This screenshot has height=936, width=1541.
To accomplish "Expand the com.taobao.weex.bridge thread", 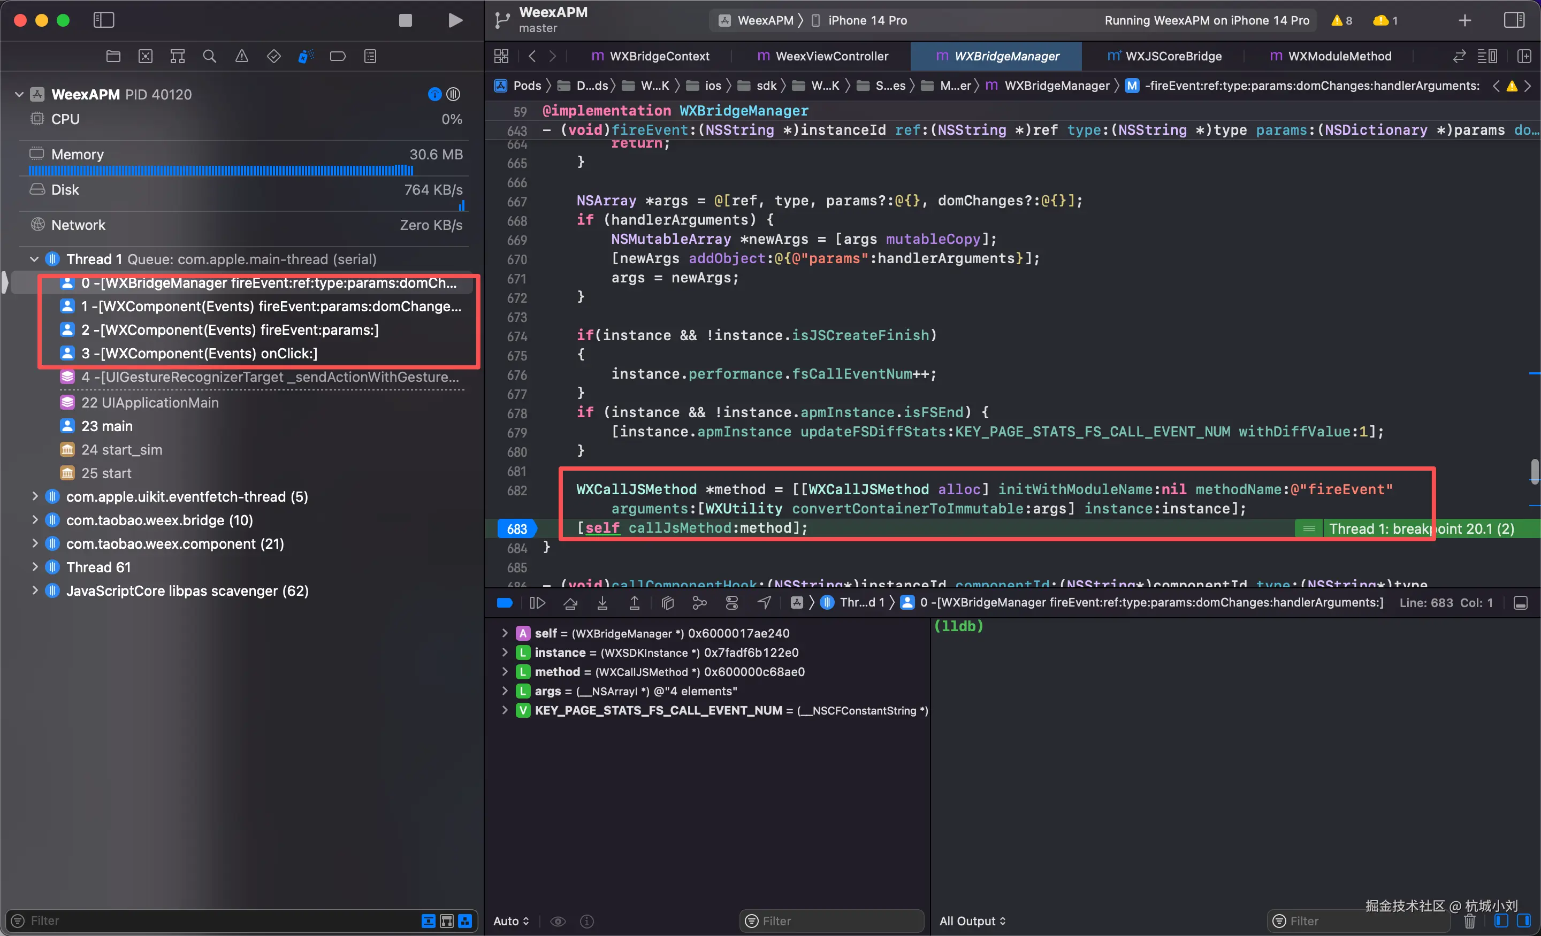I will [x=35, y=520].
